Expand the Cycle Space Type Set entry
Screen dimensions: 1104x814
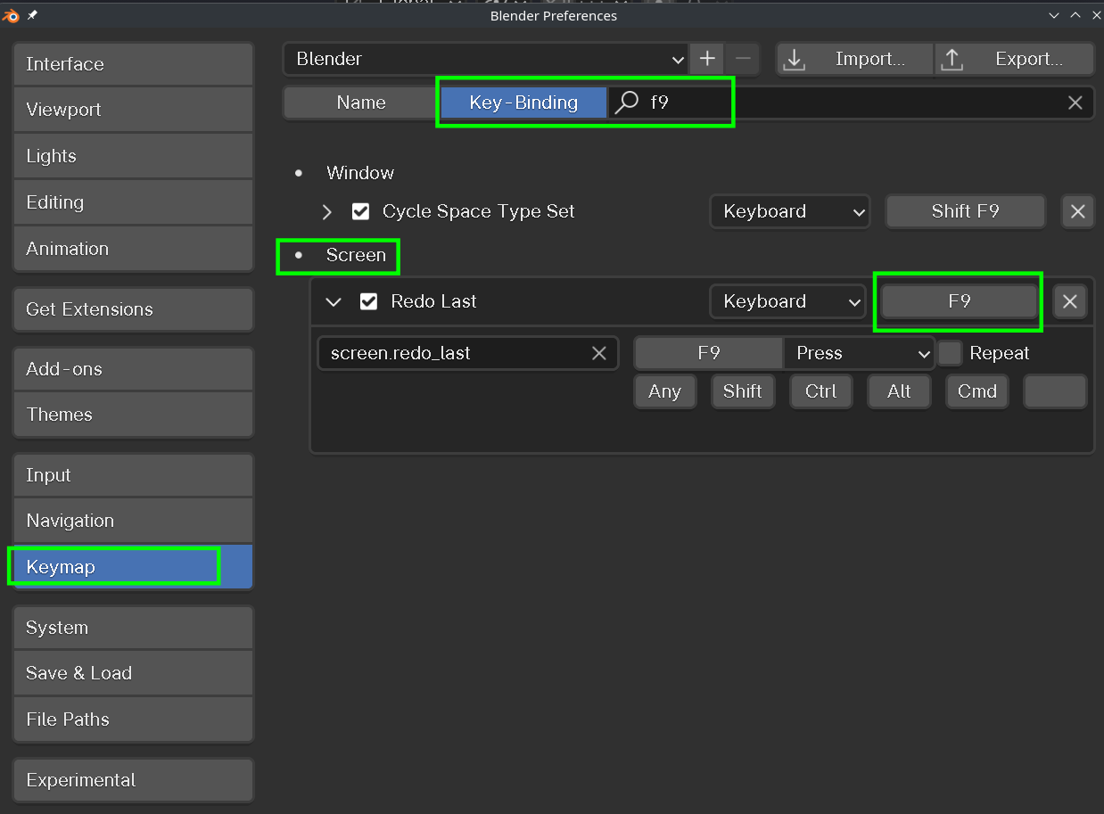click(x=326, y=211)
